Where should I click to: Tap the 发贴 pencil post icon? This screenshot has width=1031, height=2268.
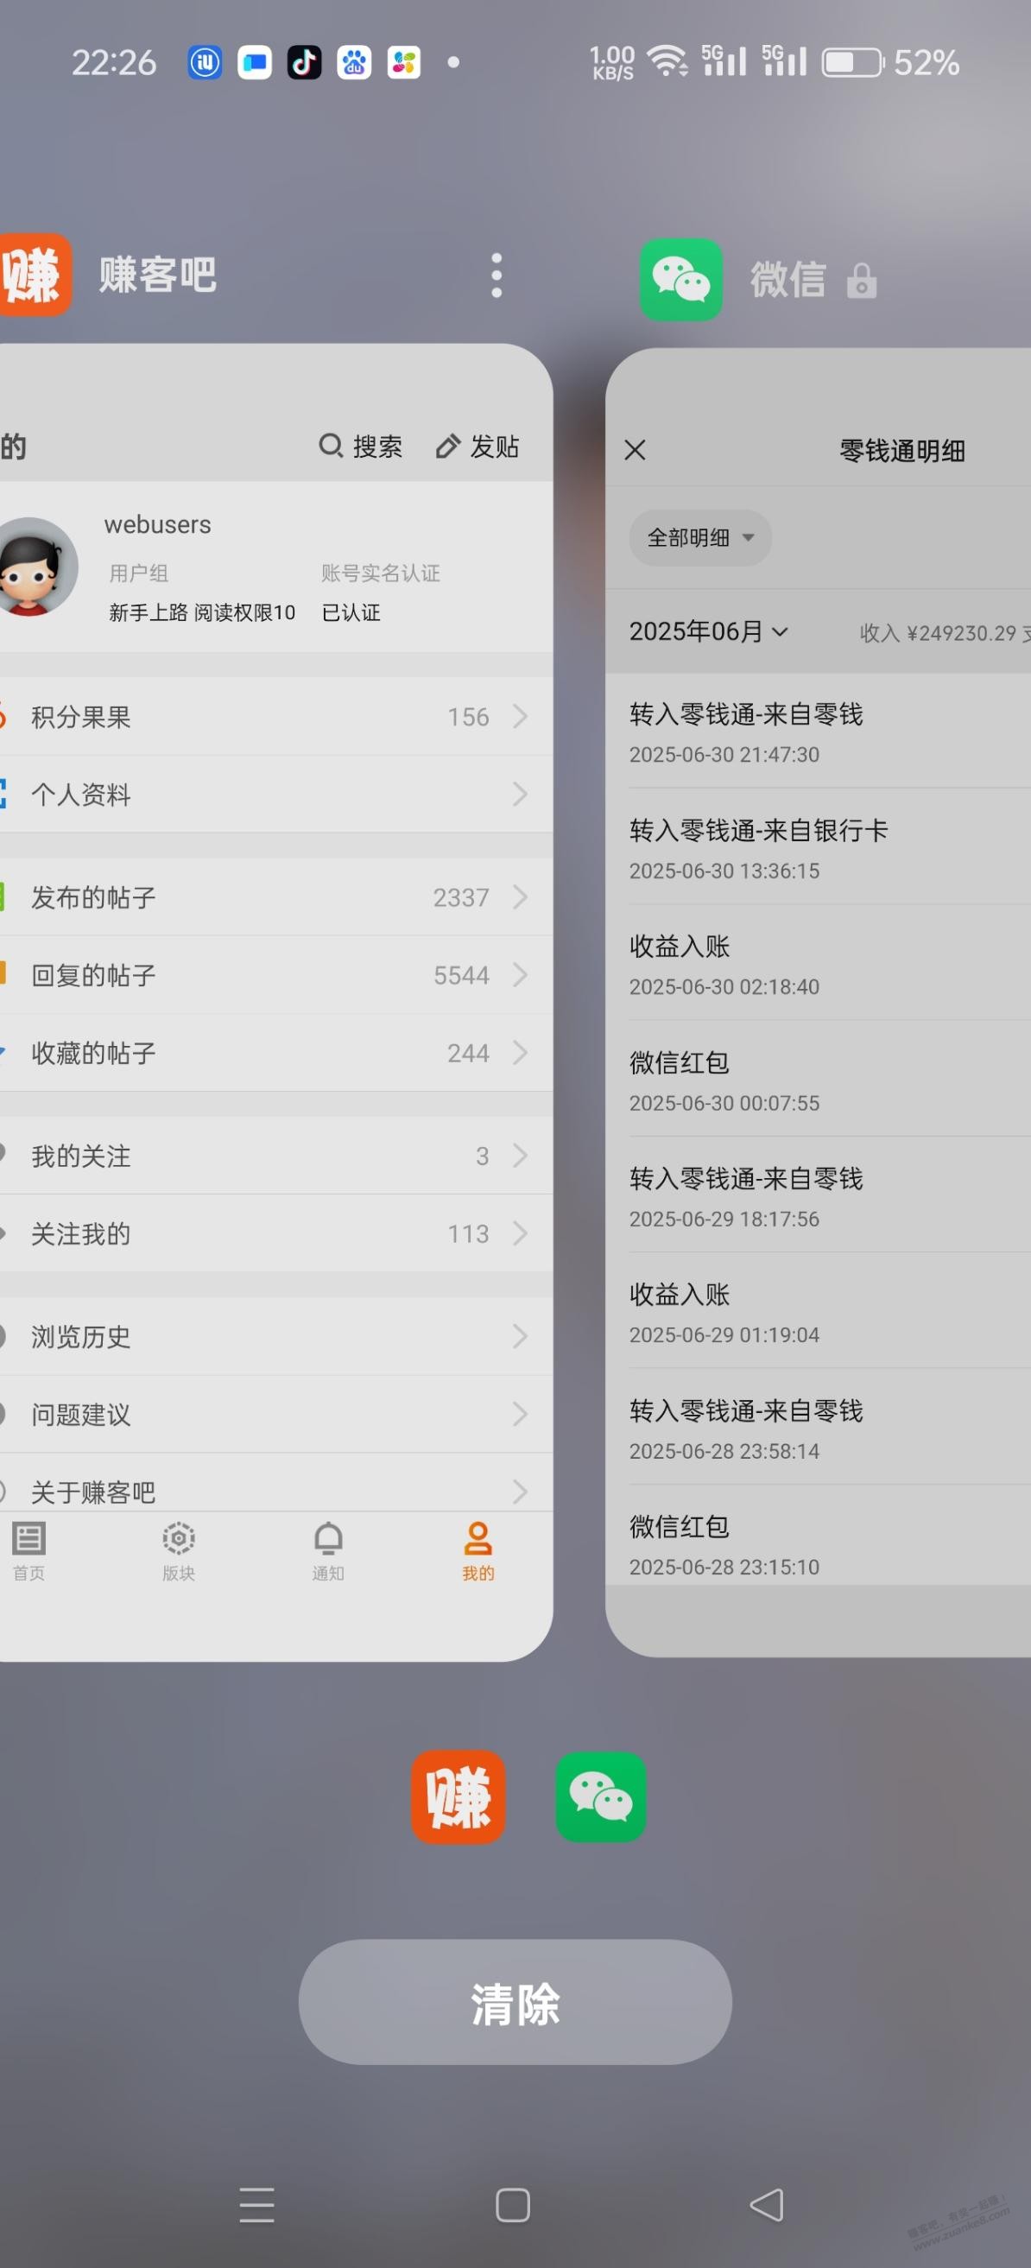448,447
